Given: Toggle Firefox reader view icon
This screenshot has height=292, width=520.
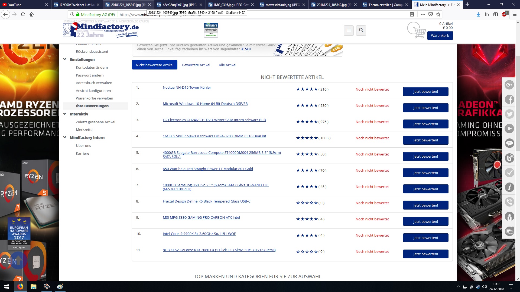Looking at the screenshot, I should [412, 14].
